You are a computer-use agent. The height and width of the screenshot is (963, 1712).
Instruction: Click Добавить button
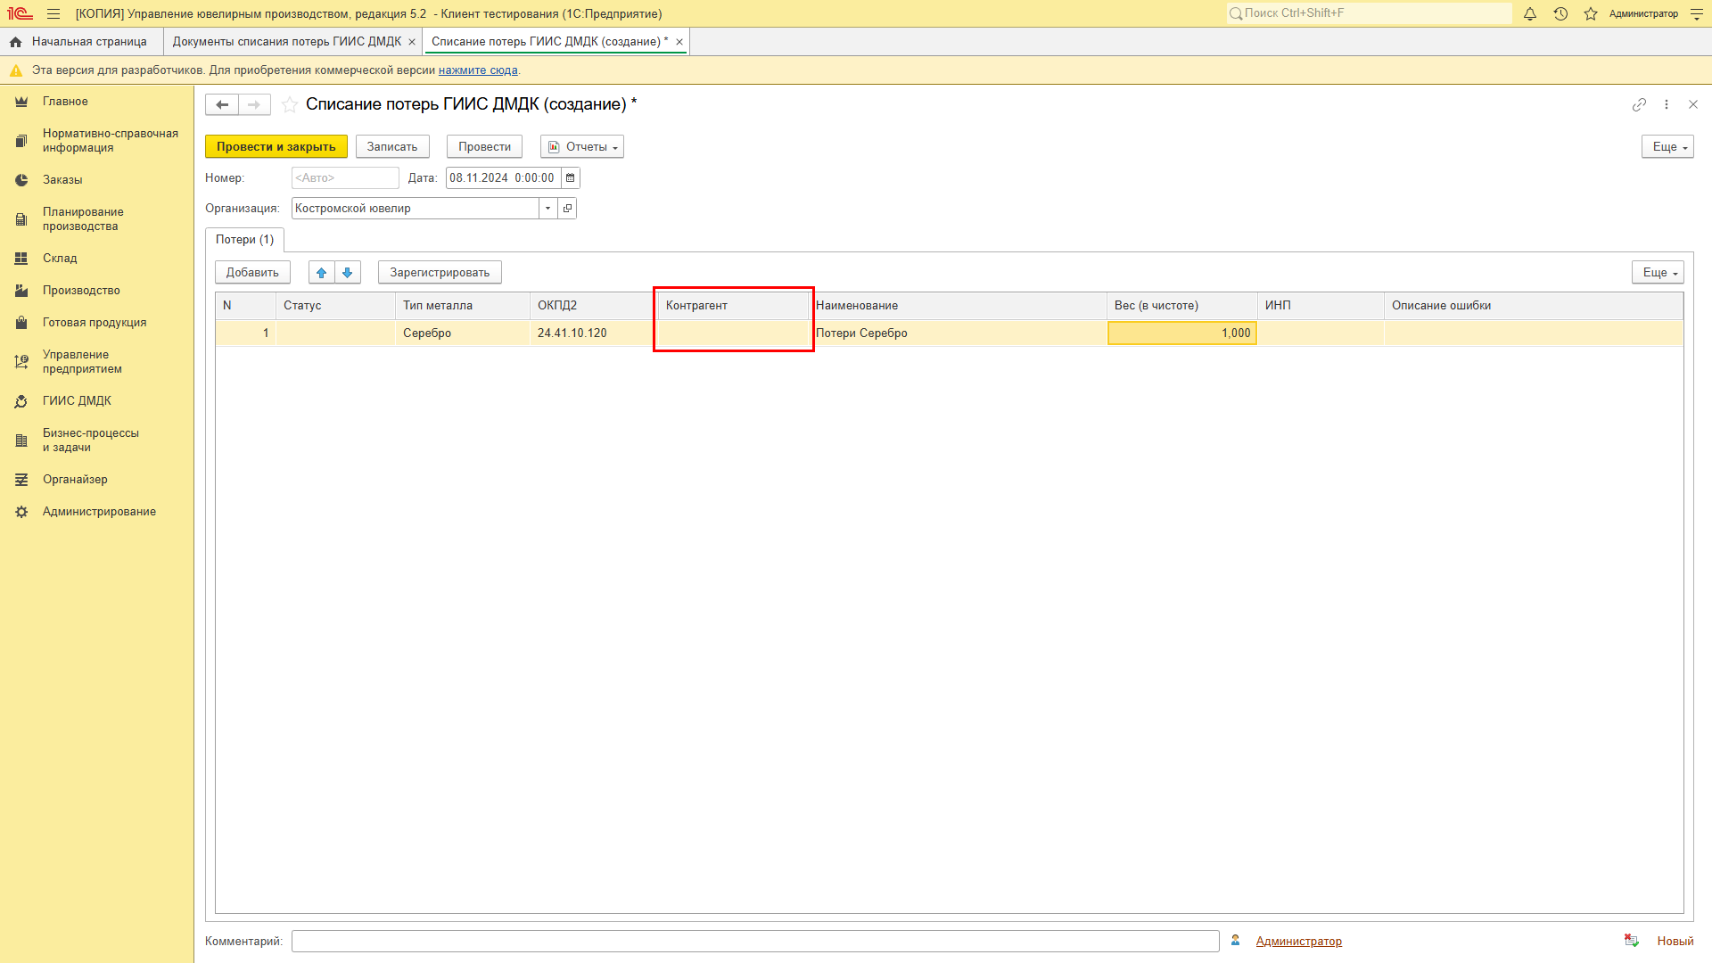click(252, 273)
